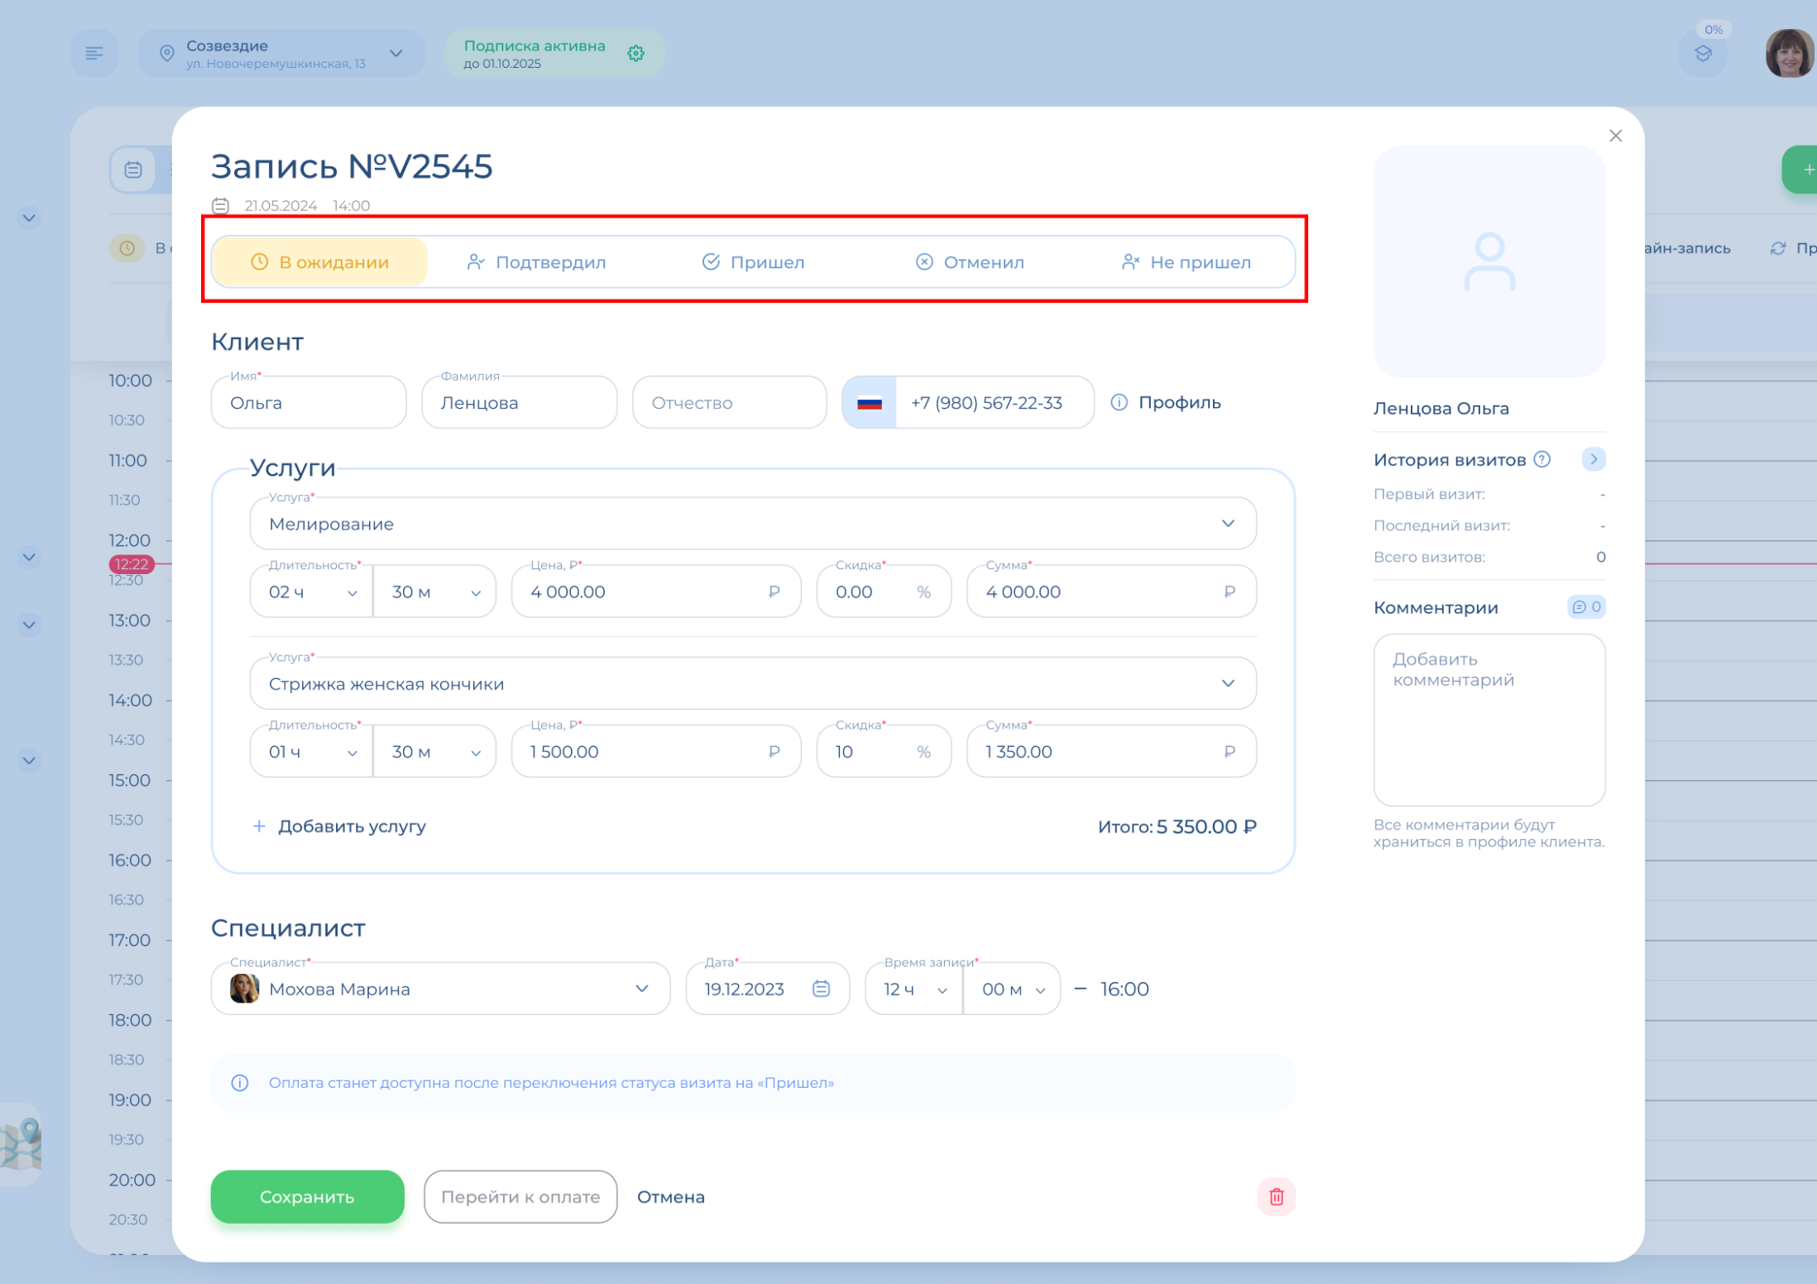Image resolution: width=1817 pixels, height=1284 pixels.
Task: Open the Мохова Марина specialist dropdown
Action: tap(641, 989)
